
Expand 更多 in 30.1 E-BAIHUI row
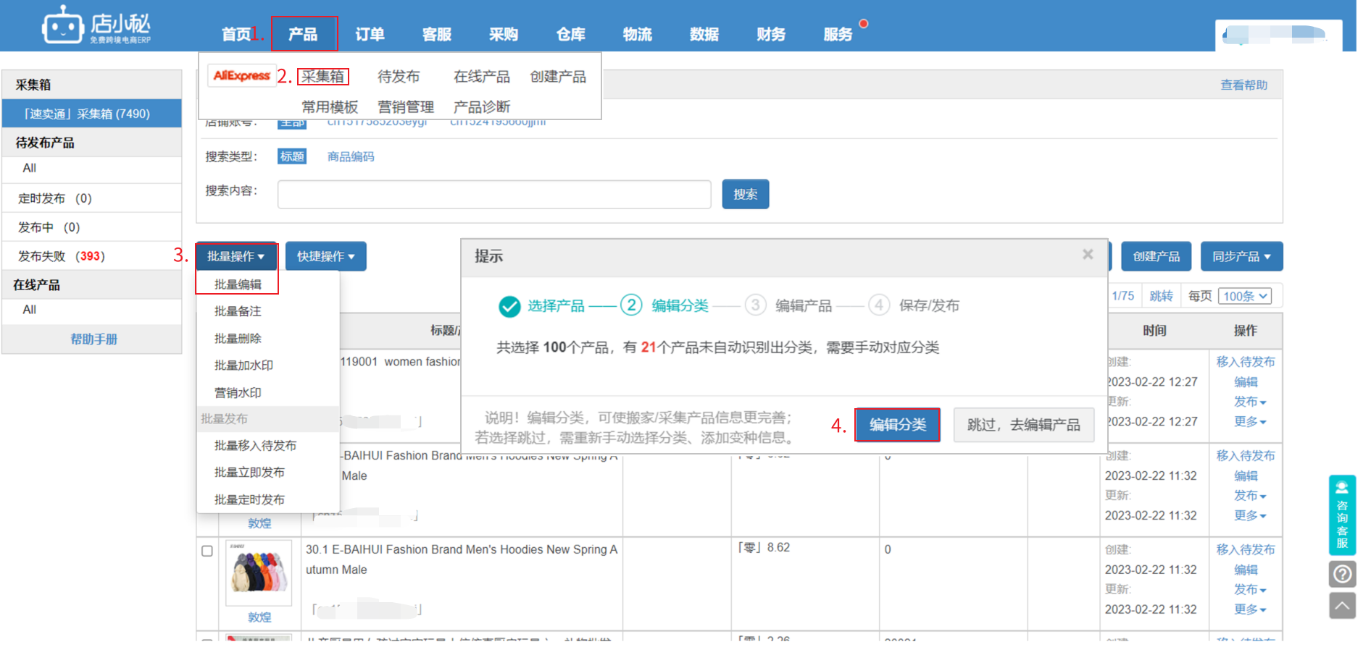click(x=1249, y=609)
